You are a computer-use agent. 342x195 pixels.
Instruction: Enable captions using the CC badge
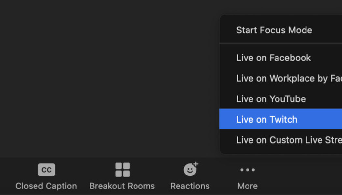[46, 170]
